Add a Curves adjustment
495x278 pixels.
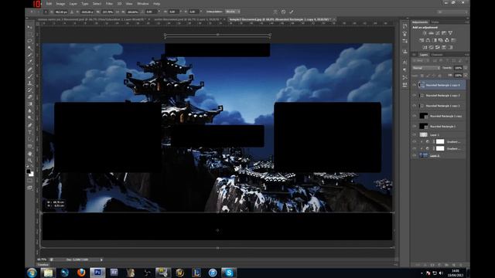[438, 32]
